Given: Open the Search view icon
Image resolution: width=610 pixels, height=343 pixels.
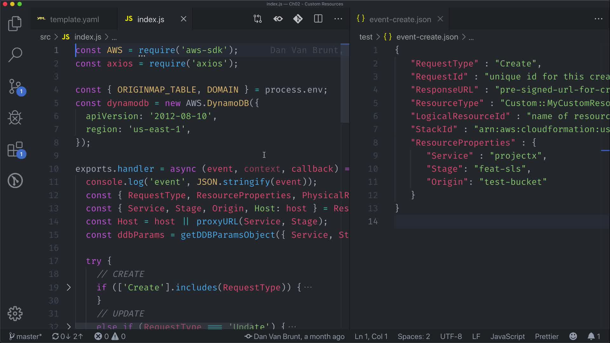Looking at the screenshot, I should pos(15,55).
